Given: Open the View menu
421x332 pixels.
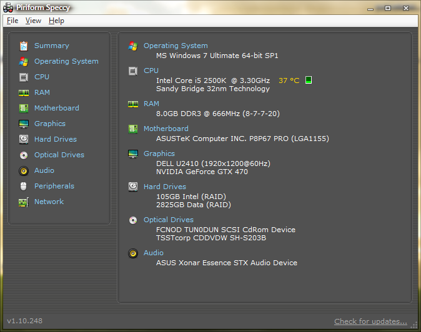Looking at the screenshot, I should coord(33,21).
